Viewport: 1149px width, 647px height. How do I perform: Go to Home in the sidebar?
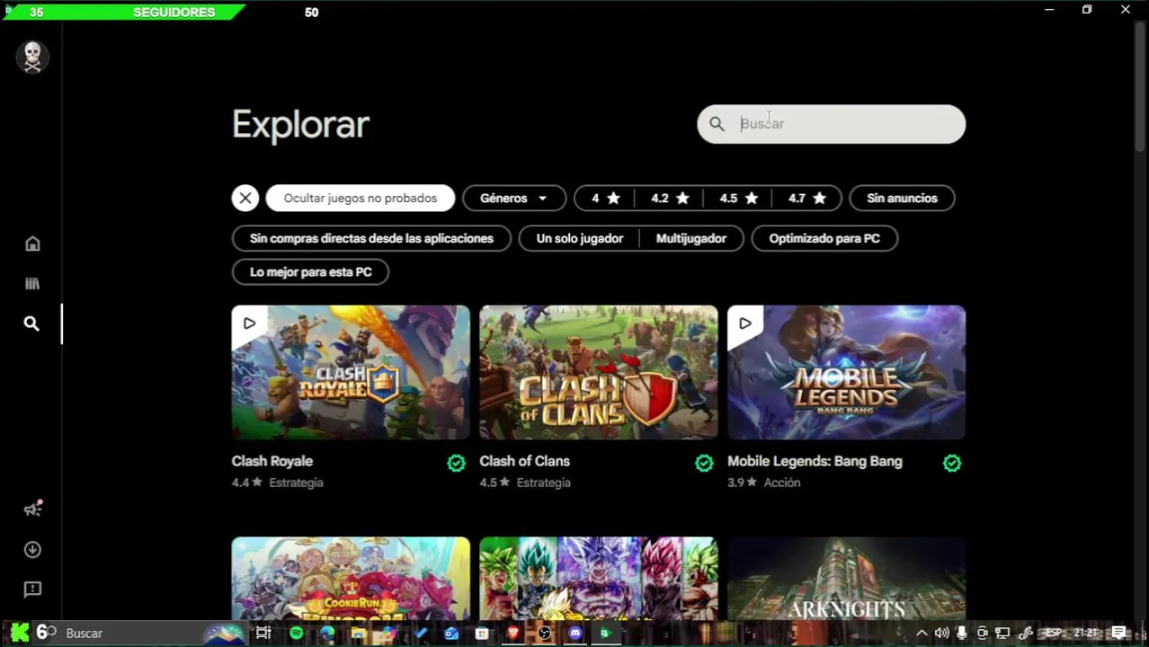pos(32,244)
